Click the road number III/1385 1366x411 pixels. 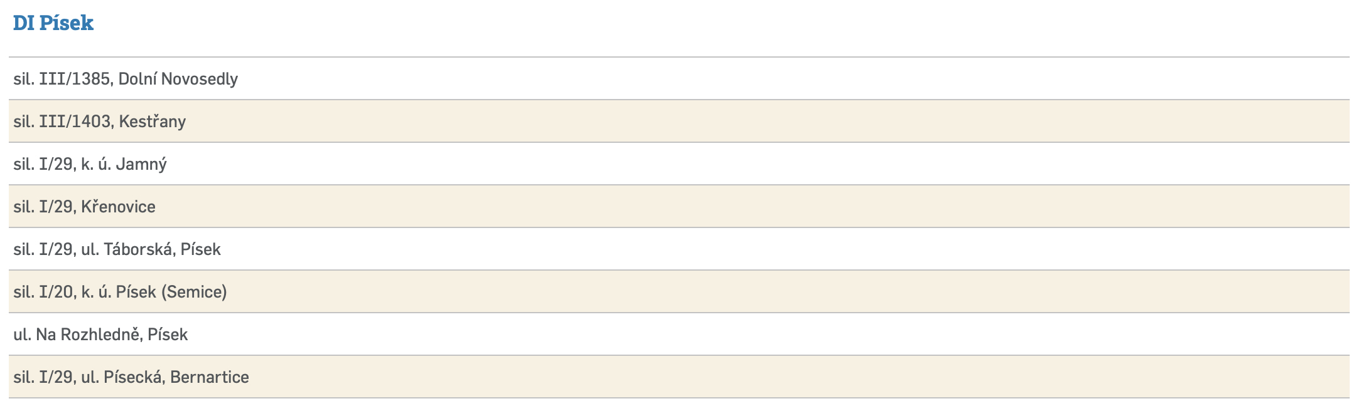point(74,79)
